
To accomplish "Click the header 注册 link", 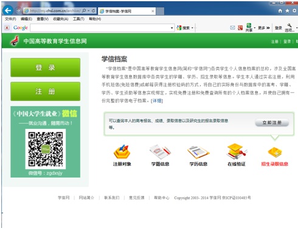I will click(274, 41).
